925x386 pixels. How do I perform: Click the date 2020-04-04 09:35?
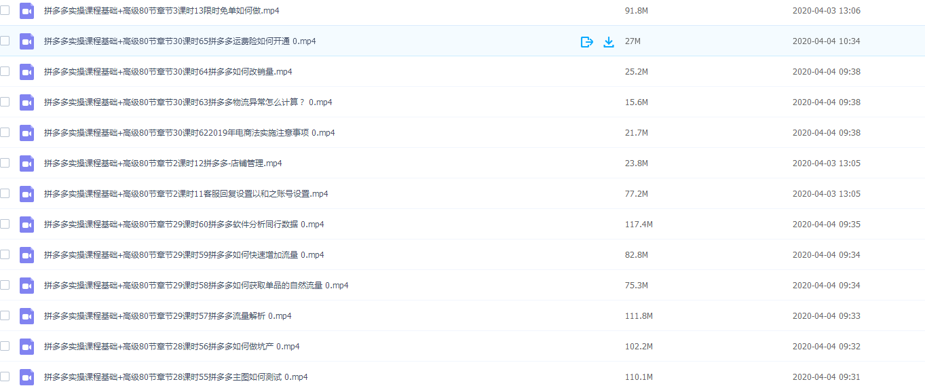pyautogui.click(x=827, y=225)
